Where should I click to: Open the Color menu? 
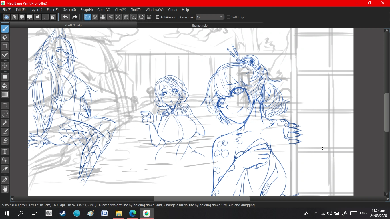point(104,10)
